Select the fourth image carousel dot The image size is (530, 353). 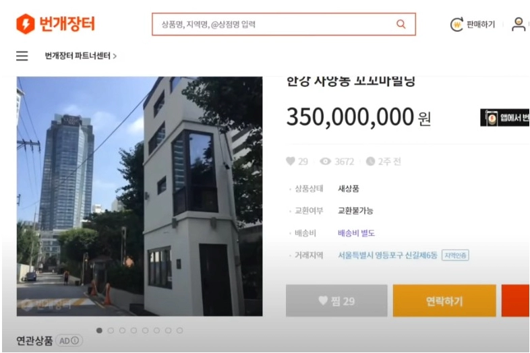click(134, 330)
